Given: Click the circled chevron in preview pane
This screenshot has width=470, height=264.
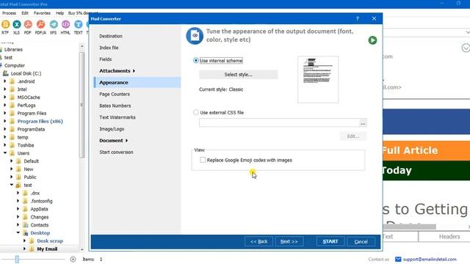Looking at the screenshot, I should [x=466, y=48].
